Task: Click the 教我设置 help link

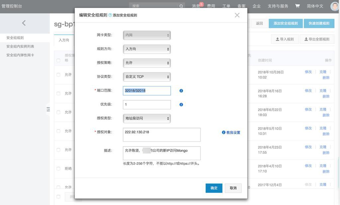Action: click(231, 133)
